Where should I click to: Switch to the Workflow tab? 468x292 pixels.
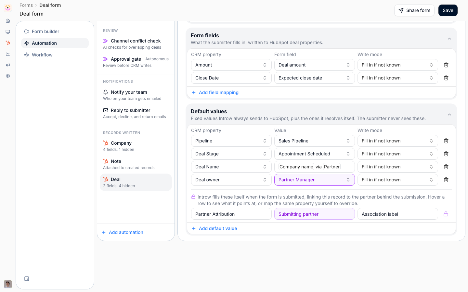pyautogui.click(x=55, y=55)
